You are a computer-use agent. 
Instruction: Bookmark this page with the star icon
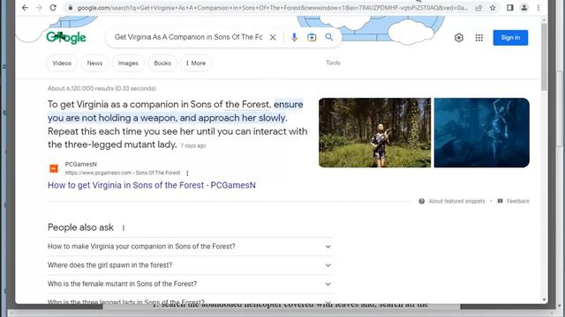point(493,8)
